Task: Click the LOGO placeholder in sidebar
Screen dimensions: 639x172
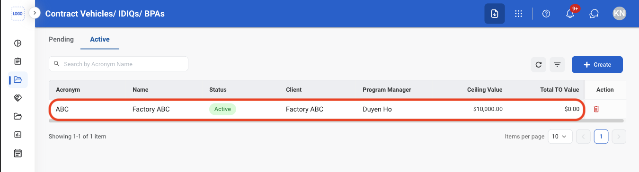Action: tap(18, 14)
